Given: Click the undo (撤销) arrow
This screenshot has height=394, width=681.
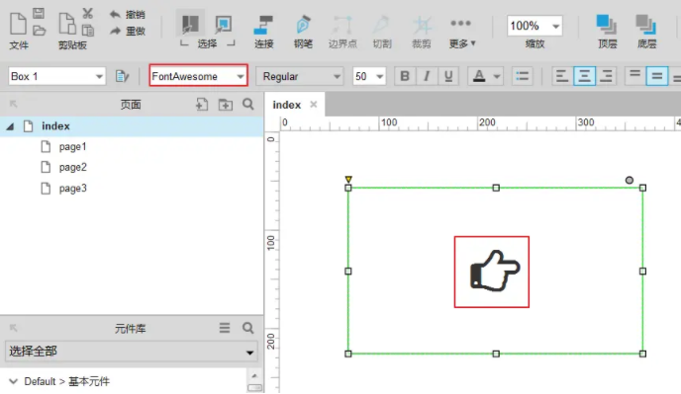Looking at the screenshot, I should coord(116,14).
